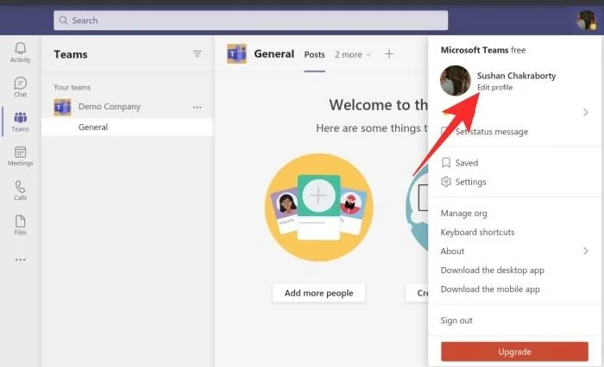Click Add more people button
This screenshot has height=367, width=604.
[x=318, y=293]
